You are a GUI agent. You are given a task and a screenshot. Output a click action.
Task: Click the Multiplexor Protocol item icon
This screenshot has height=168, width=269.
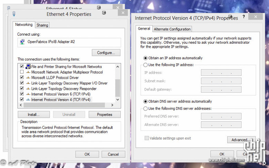click(28, 72)
